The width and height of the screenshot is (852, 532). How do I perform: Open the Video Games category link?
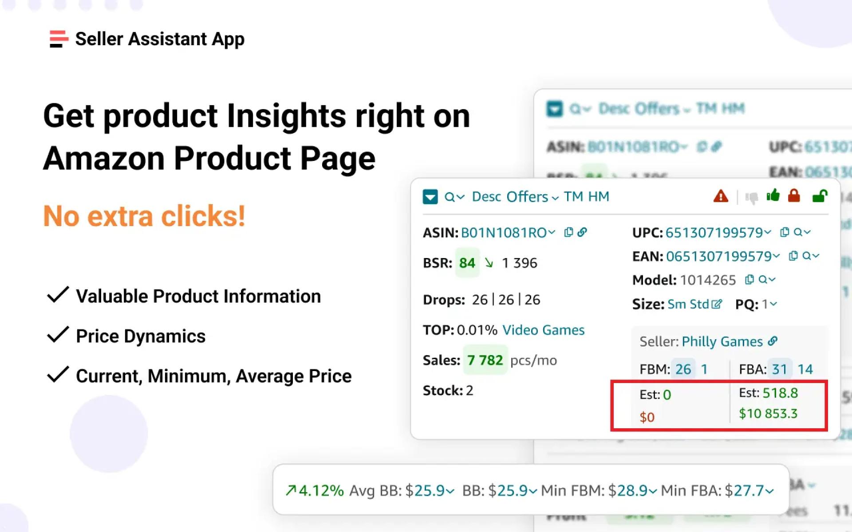543,330
